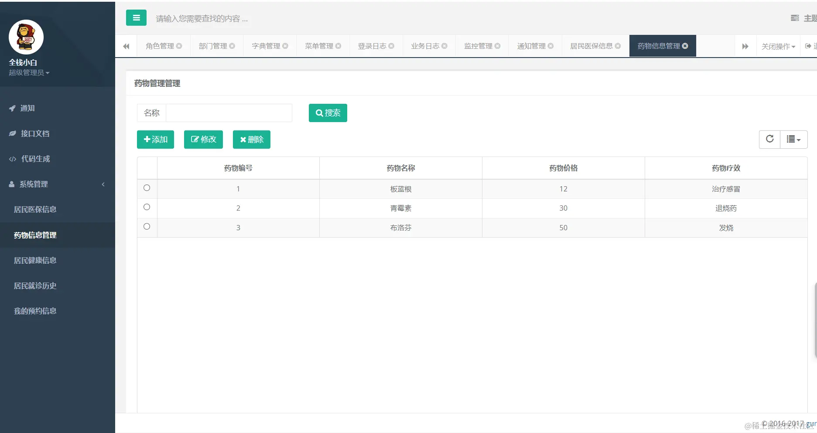Click the 全栈小白 username text

23,62
